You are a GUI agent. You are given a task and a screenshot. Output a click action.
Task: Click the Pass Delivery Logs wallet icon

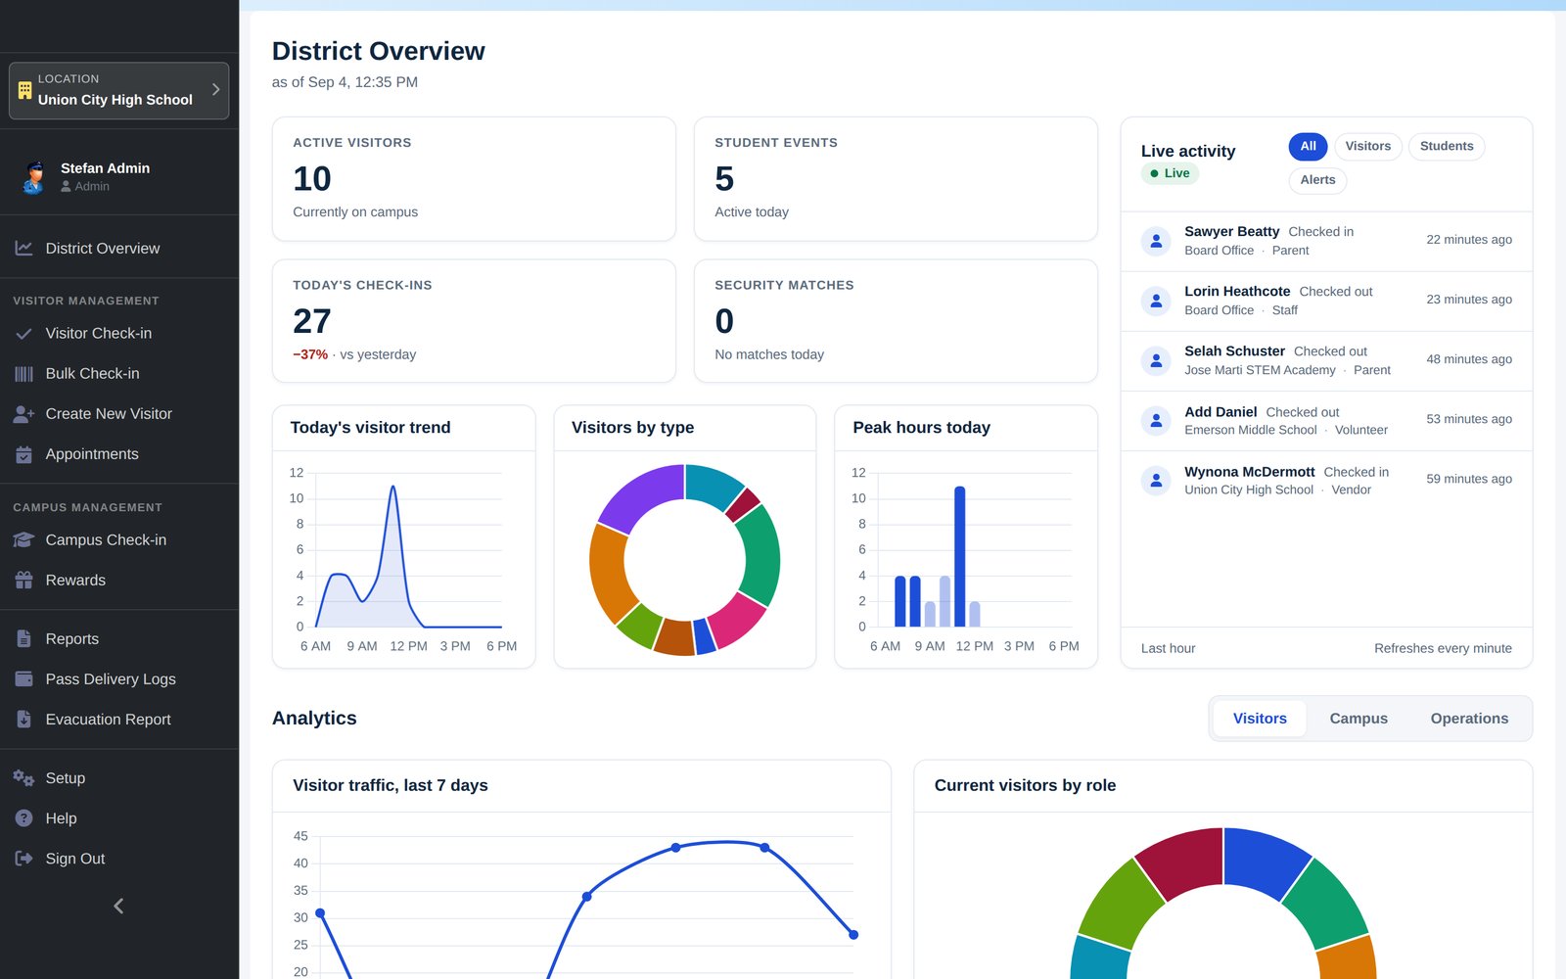point(23,679)
